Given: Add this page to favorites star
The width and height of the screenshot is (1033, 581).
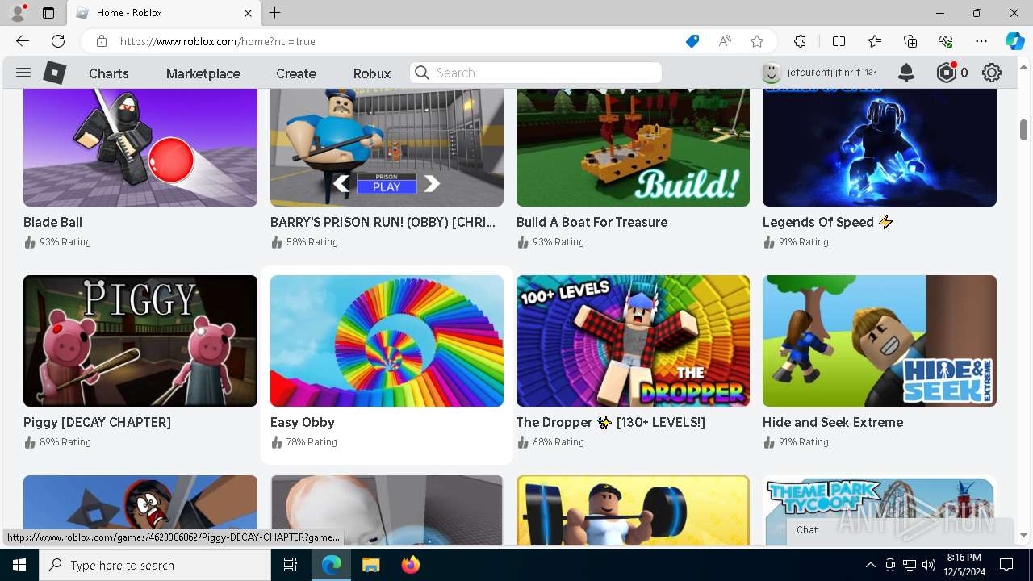Looking at the screenshot, I should pyautogui.click(x=757, y=41).
